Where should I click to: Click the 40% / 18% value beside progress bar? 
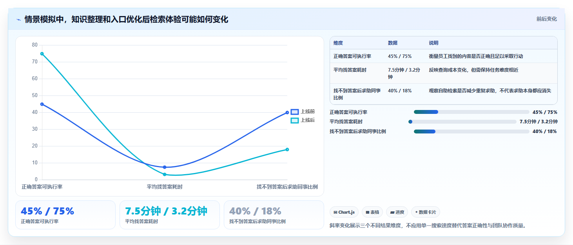544,132
